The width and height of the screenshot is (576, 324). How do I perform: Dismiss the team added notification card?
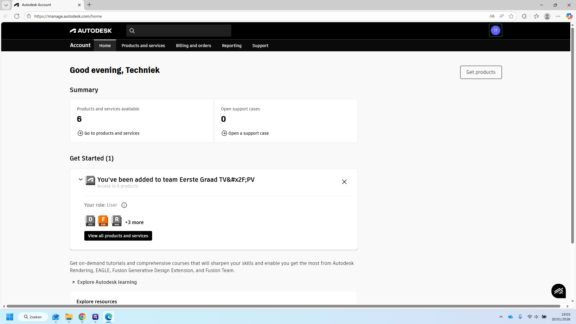[x=344, y=182]
